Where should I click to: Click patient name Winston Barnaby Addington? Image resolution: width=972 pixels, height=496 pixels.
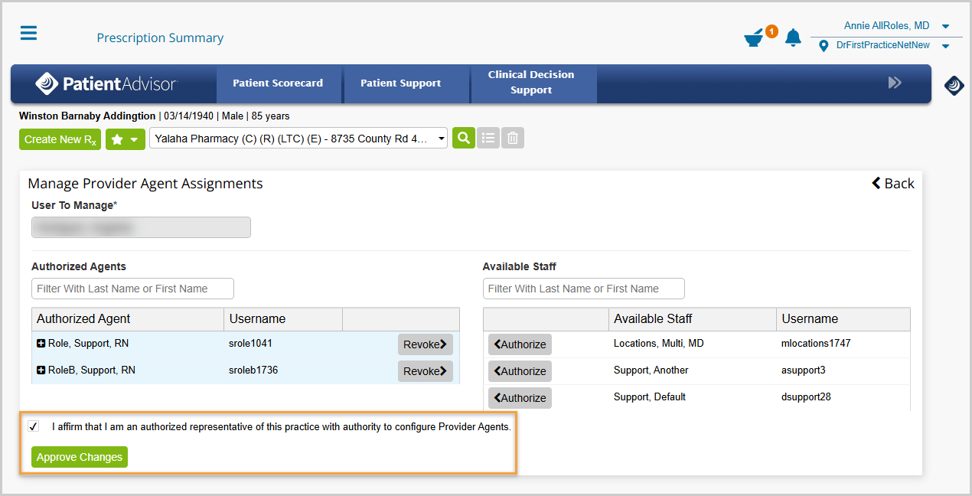tap(87, 116)
